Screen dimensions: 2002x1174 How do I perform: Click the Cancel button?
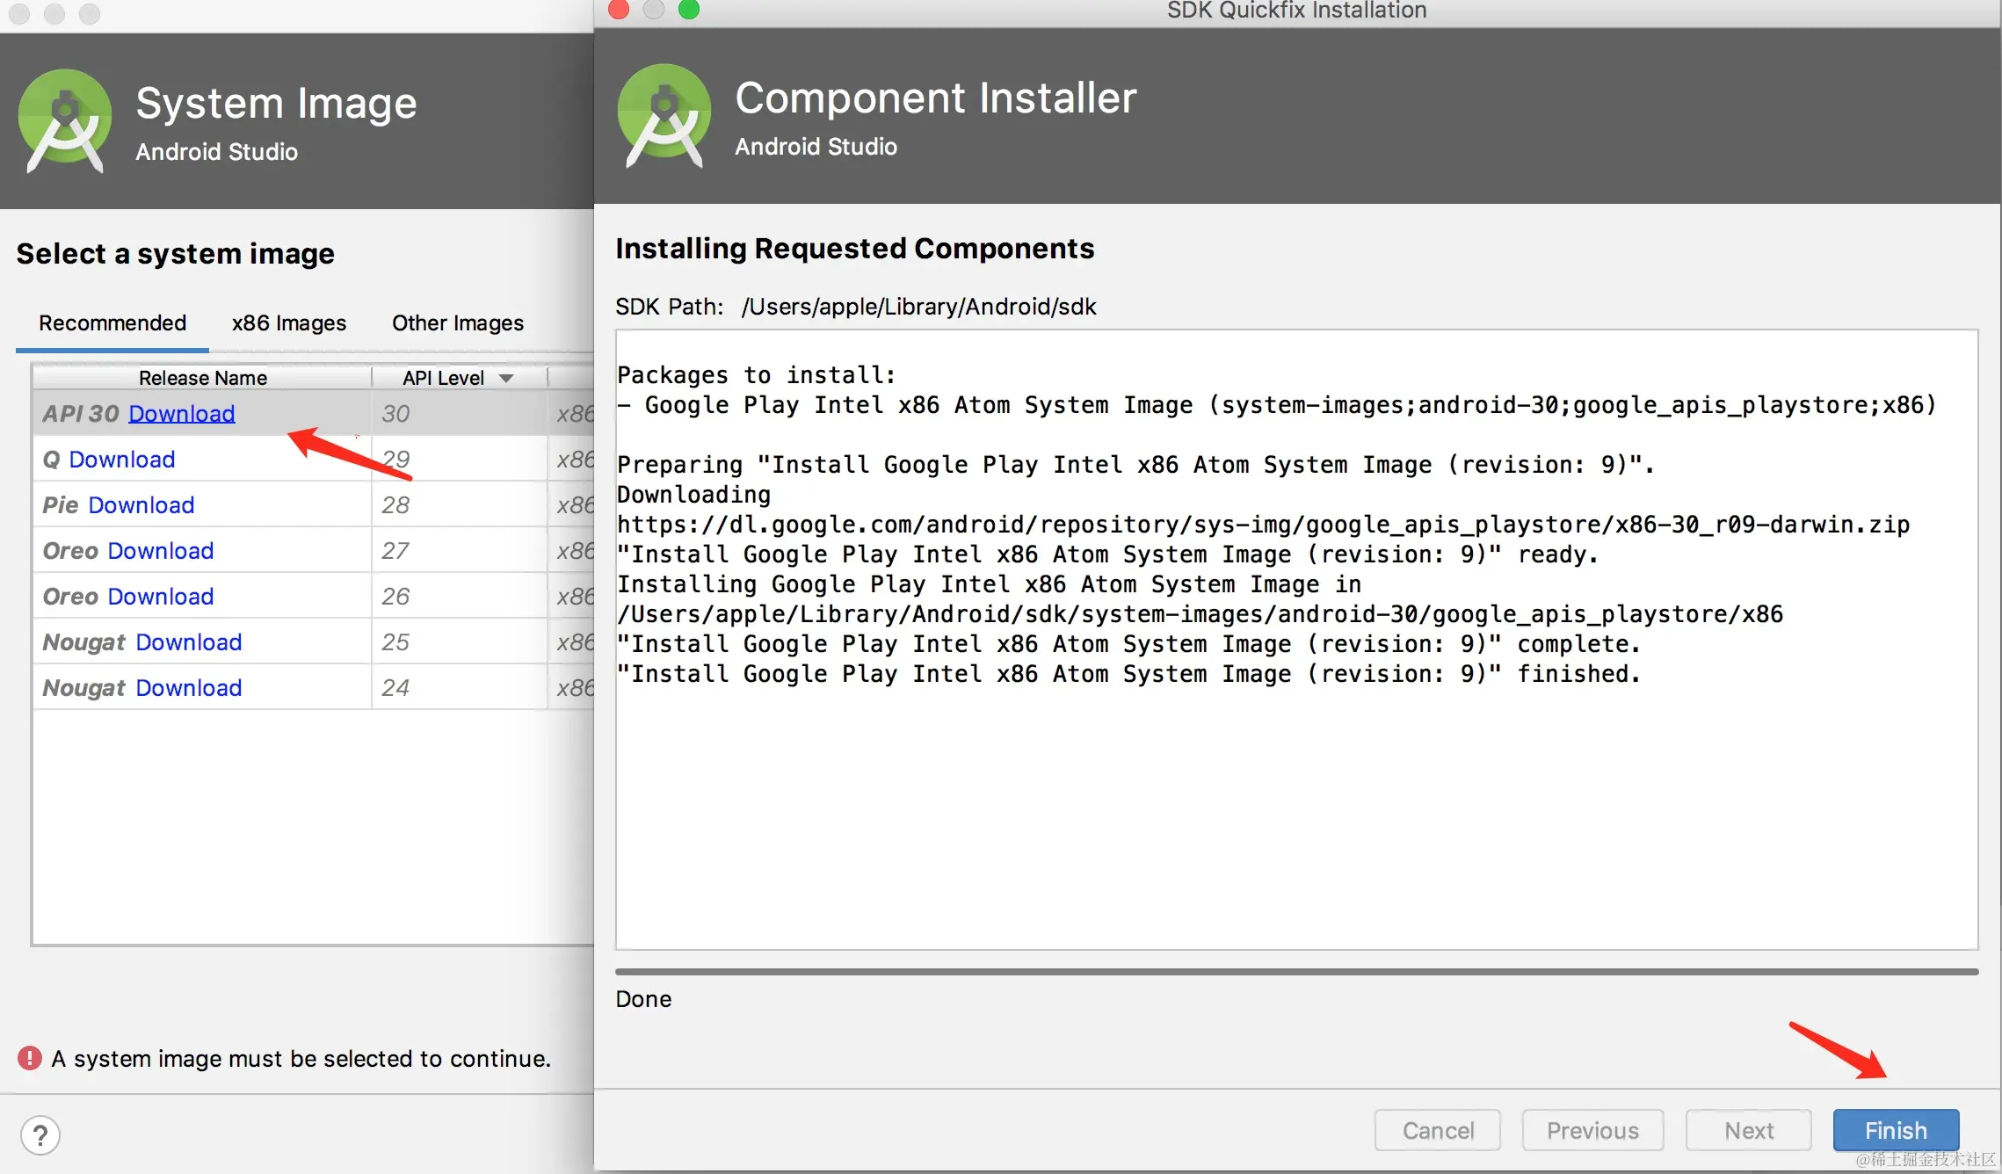[x=1437, y=1130]
